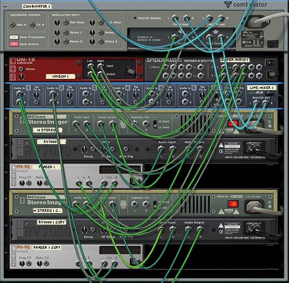Click first RV7000 Audio Input L jack
Viewport: 289px width, 283px height.
coord(161,149)
